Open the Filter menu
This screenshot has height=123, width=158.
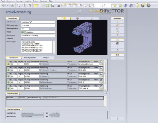tap(51, 1)
